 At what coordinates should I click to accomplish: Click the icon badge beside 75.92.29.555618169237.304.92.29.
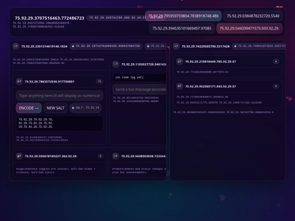(19, 156)
